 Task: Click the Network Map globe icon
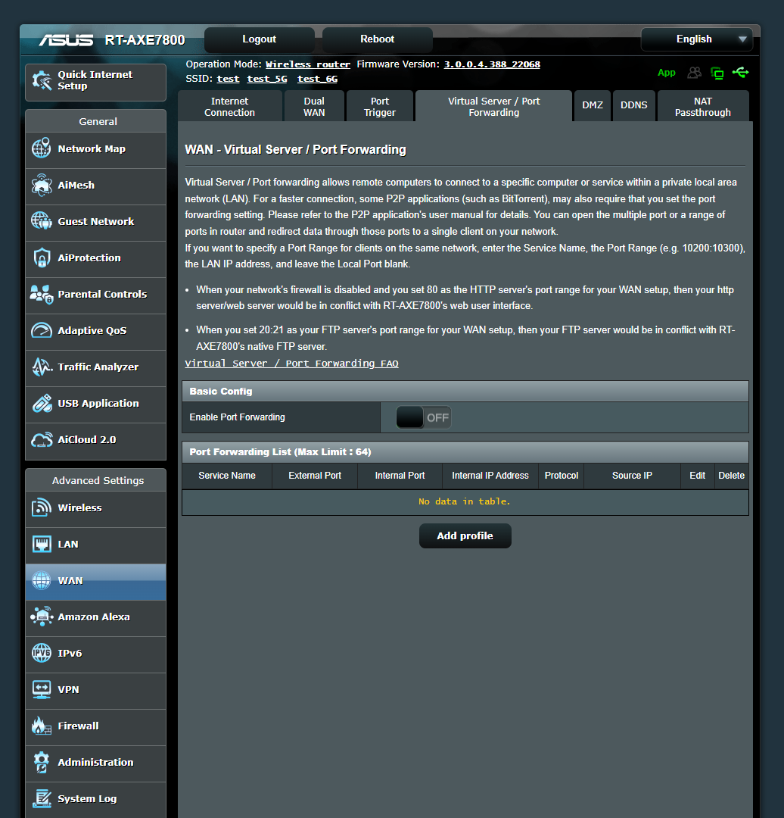(x=42, y=148)
